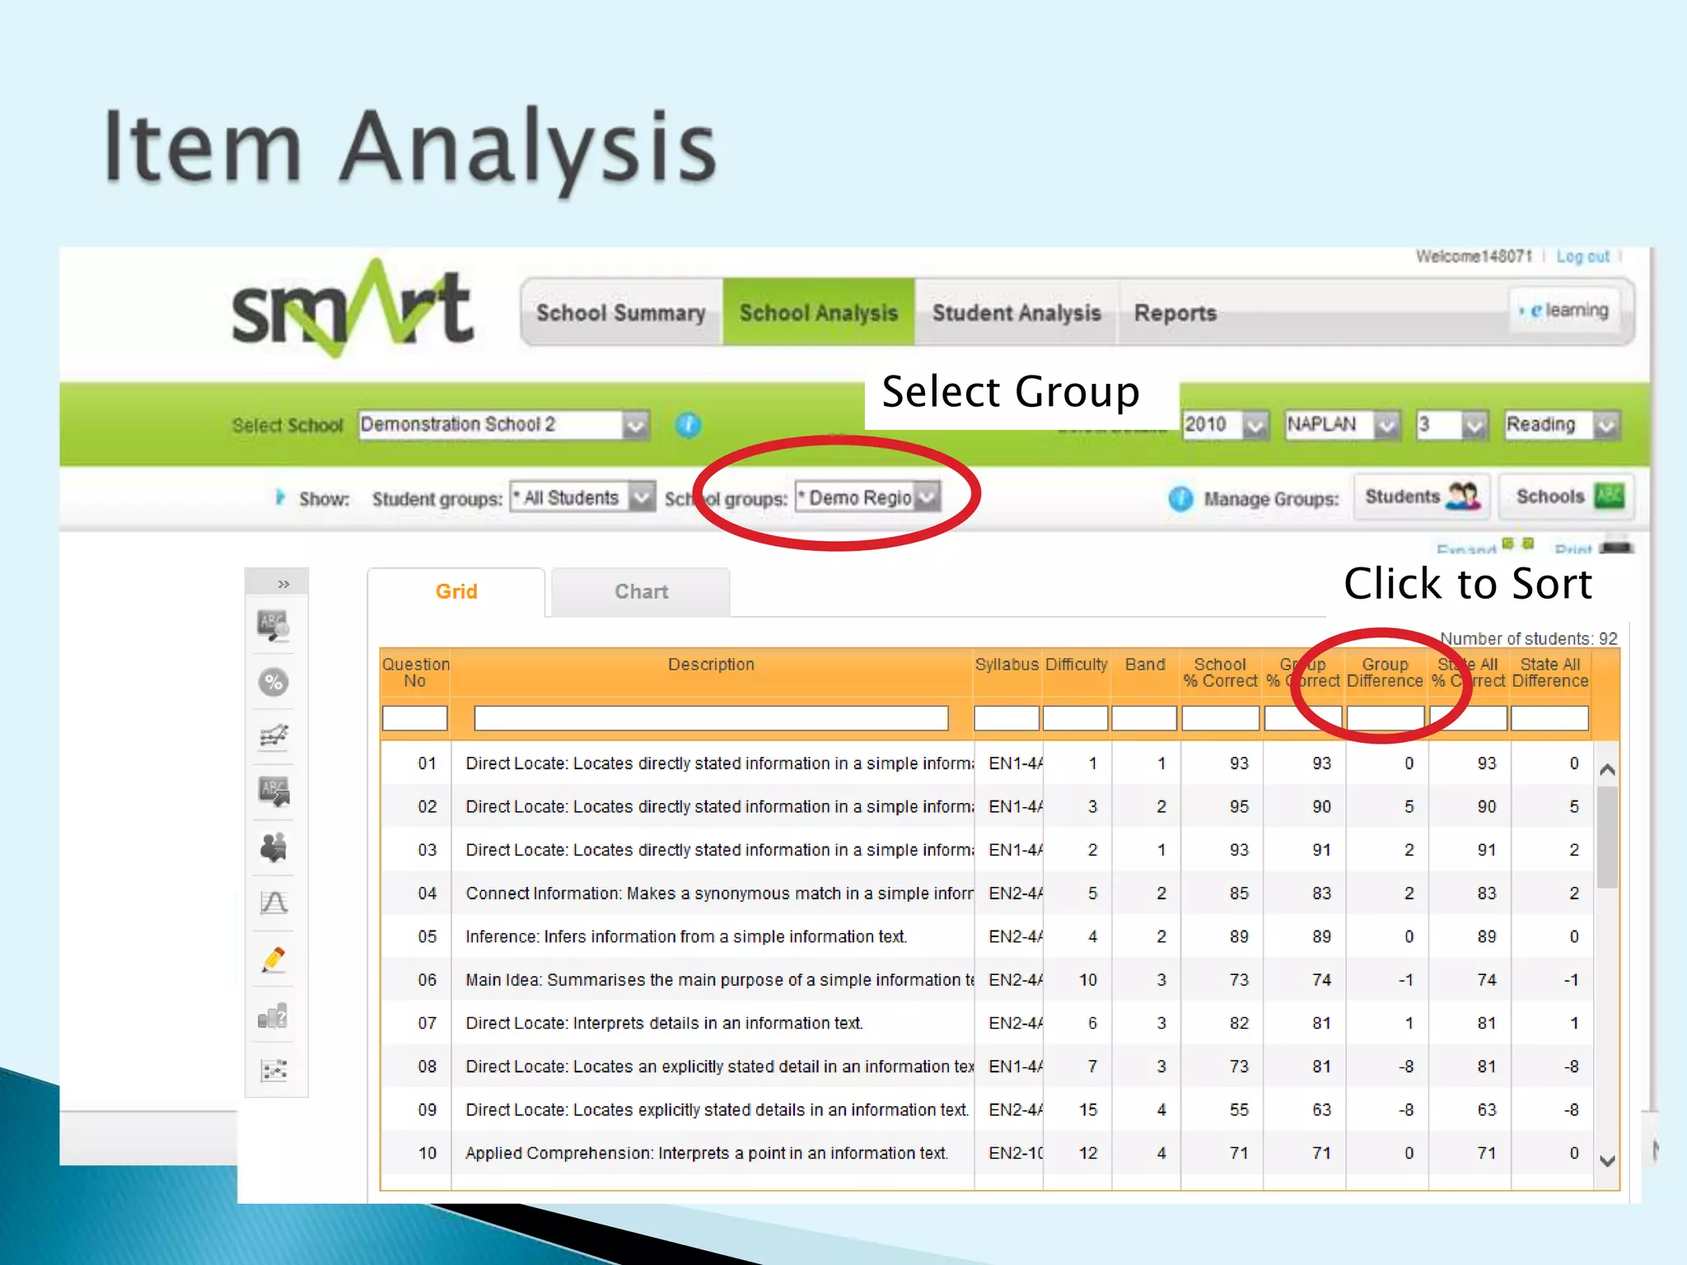The height and width of the screenshot is (1265, 1687).
Task: Select question 01 row description
Action: coord(719,763)
